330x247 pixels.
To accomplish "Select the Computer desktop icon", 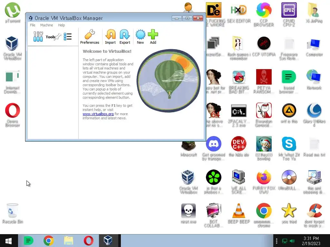I will (x=314, y=47).
